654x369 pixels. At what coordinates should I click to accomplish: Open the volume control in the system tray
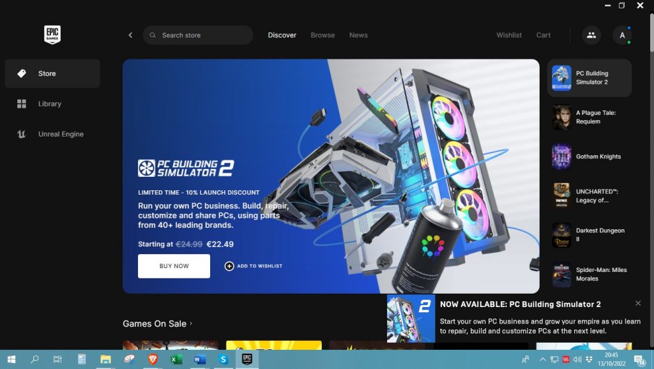point(577,359)
